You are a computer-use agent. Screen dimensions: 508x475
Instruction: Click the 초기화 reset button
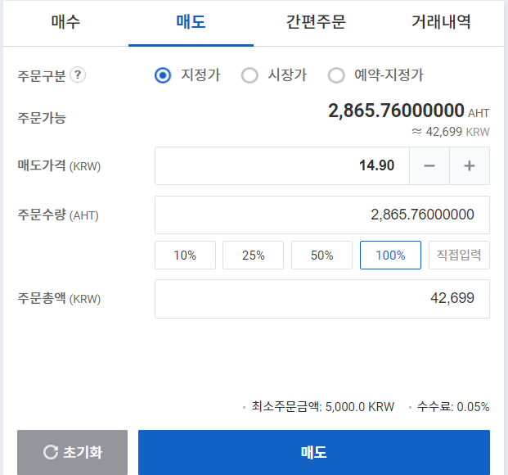(72, 452)
